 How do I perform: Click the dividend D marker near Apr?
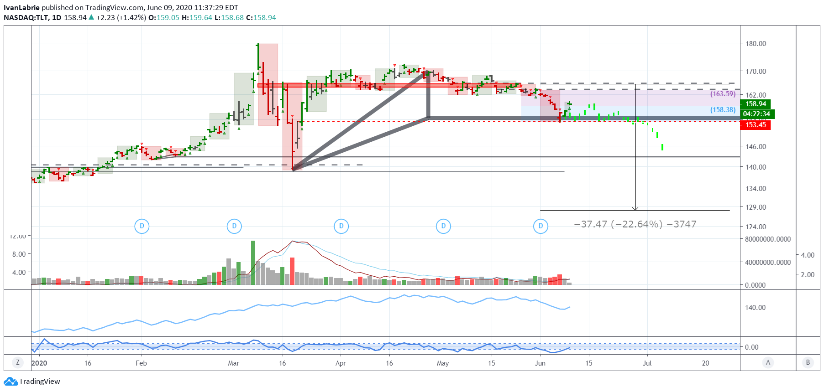tap(341, 226)
